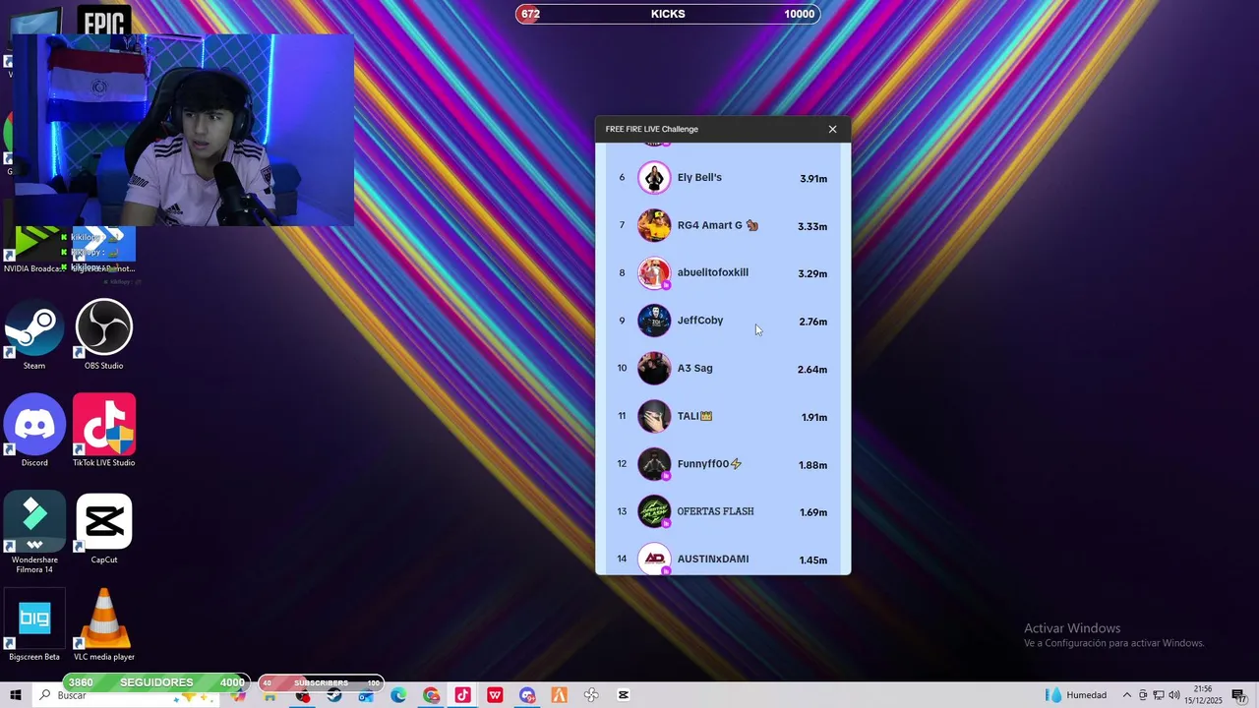Select A3 Sag avatar in ranking
1259x708 pixels.
click(x=654, y=369)
